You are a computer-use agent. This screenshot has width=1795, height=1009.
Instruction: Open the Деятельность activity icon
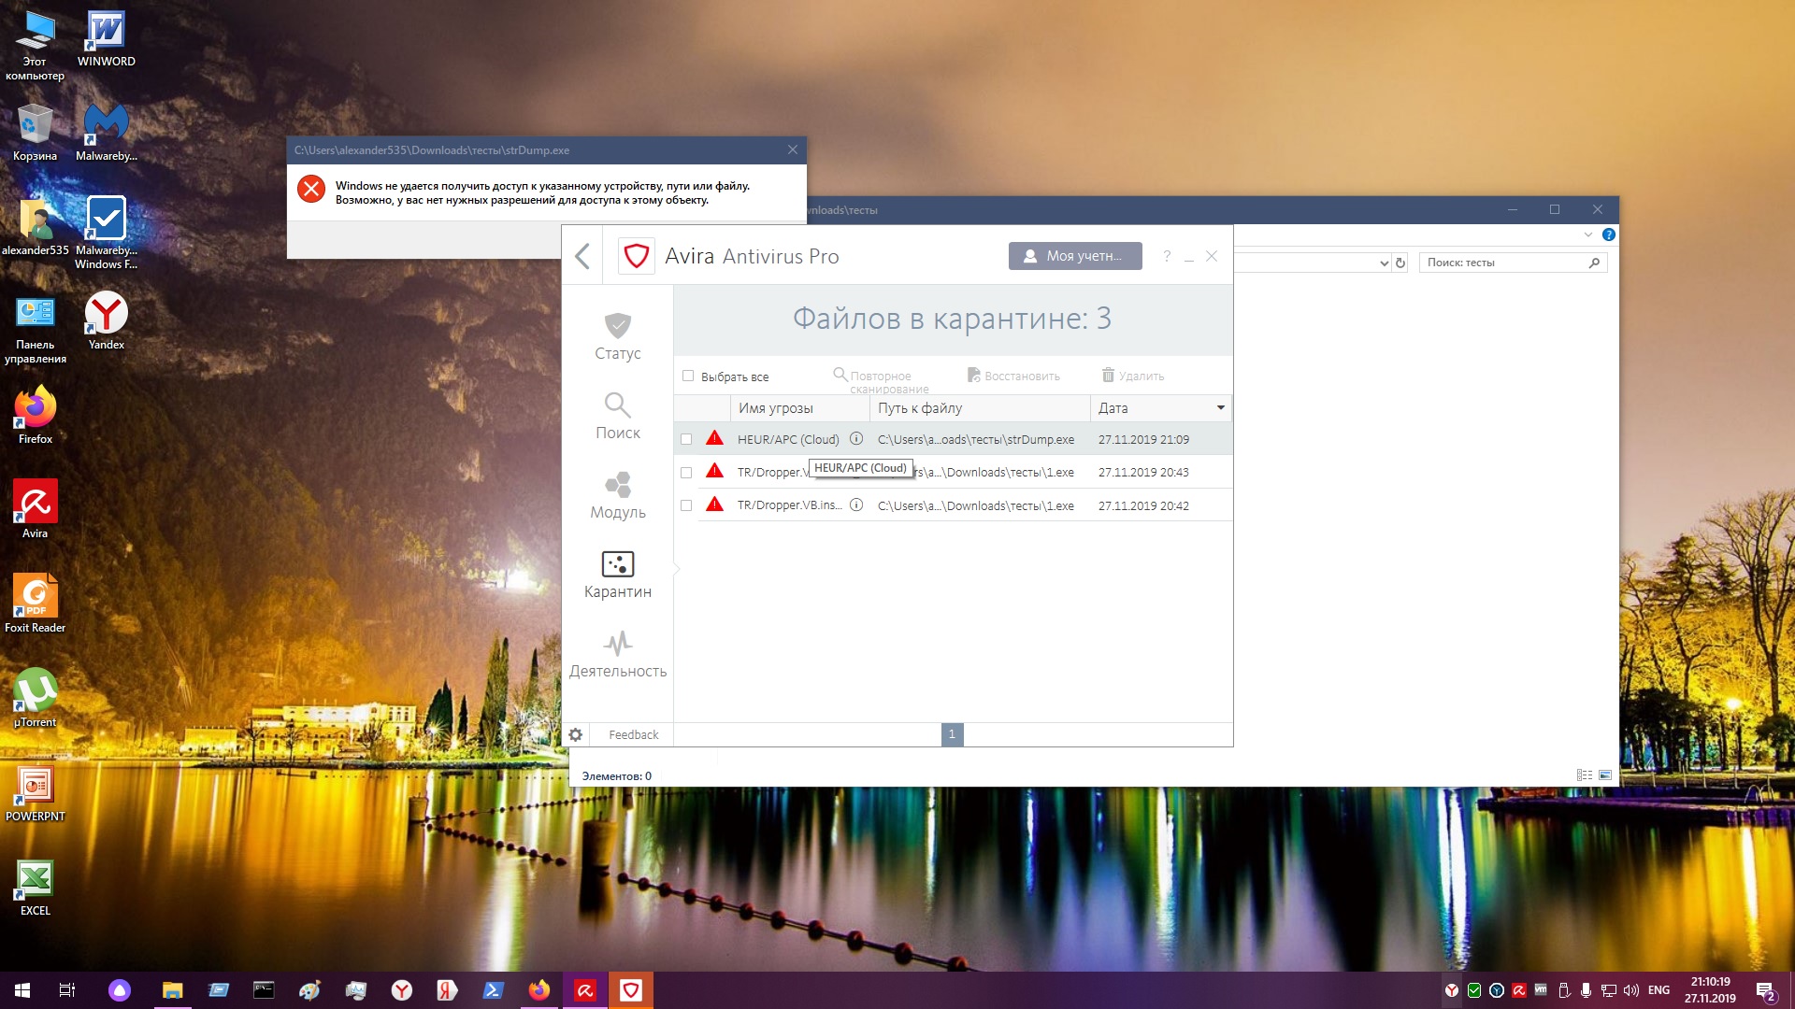[x=617, y=644]
